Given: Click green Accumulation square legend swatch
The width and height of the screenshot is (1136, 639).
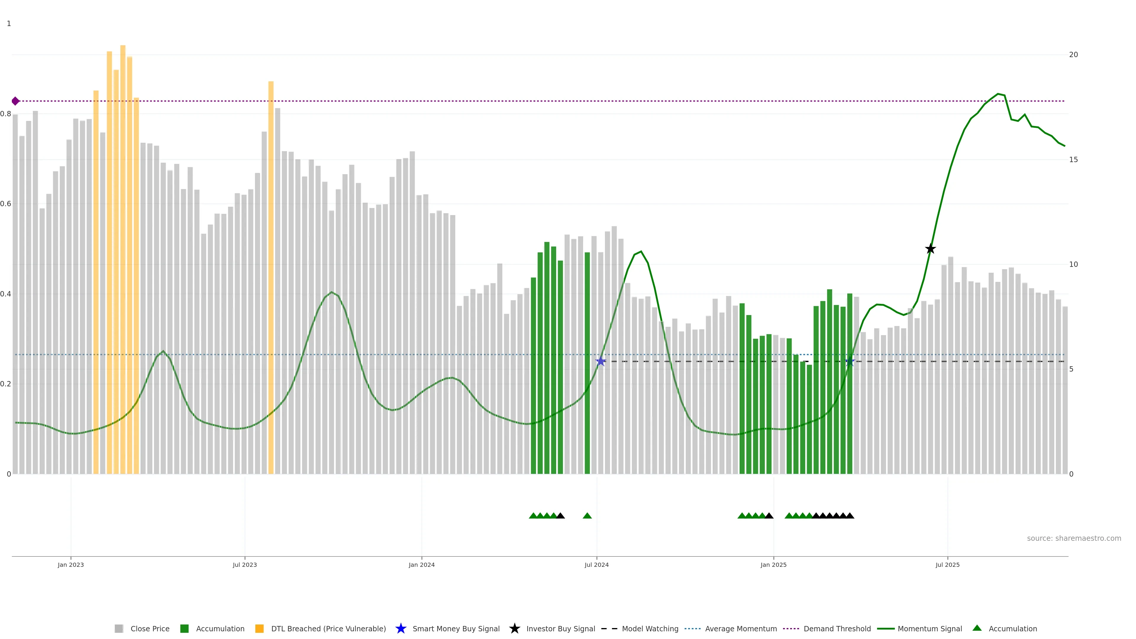Looking at the screenshot, I should [x=184, y=628].
